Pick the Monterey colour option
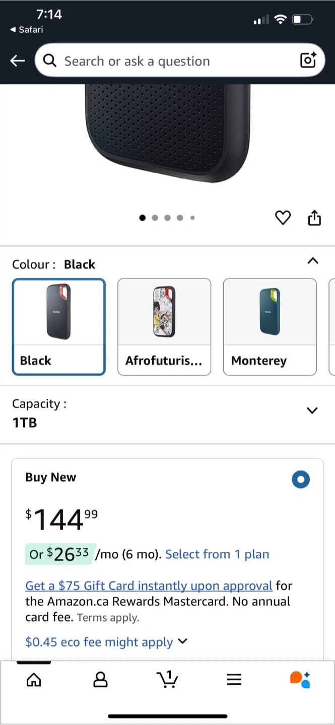335x725 pixels. [x=270, y=327]
